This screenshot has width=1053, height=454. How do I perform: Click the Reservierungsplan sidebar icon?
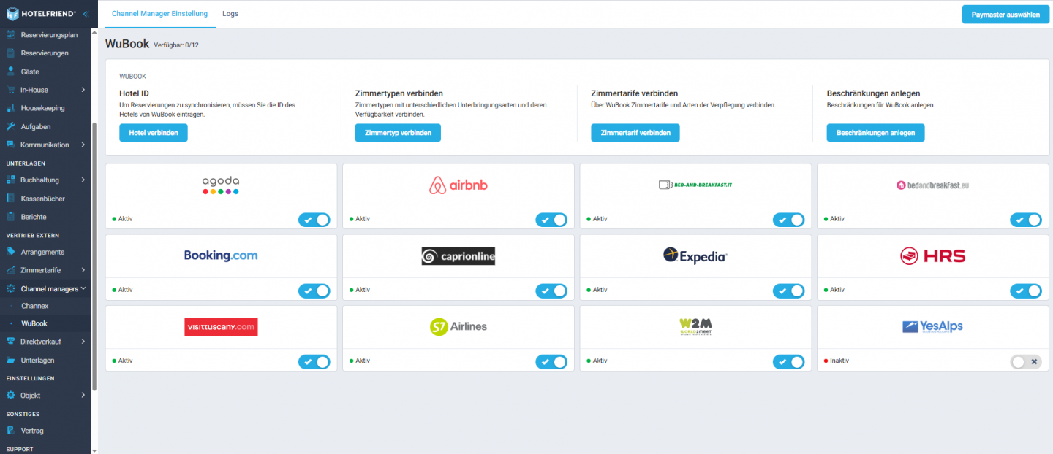(11, 35)
